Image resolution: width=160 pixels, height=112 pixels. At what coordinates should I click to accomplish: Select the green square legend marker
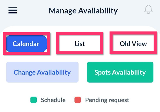point(33,100)
